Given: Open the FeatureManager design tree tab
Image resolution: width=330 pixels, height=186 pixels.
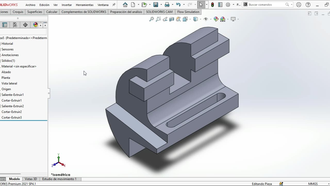Looking at the screenshot, I should coord(5,25).
